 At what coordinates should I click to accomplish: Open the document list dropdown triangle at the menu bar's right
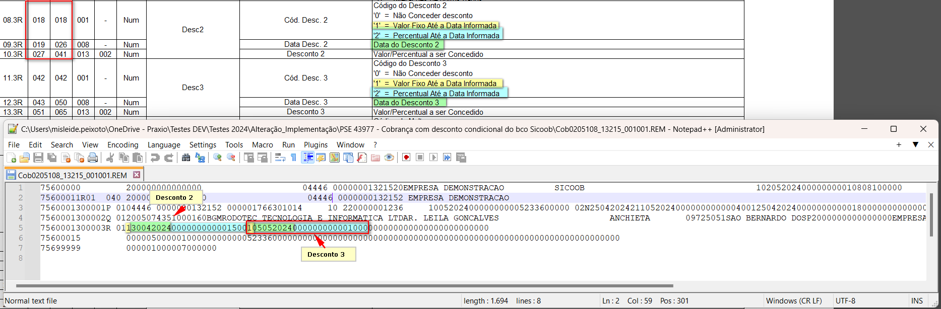tap(916, 145)
